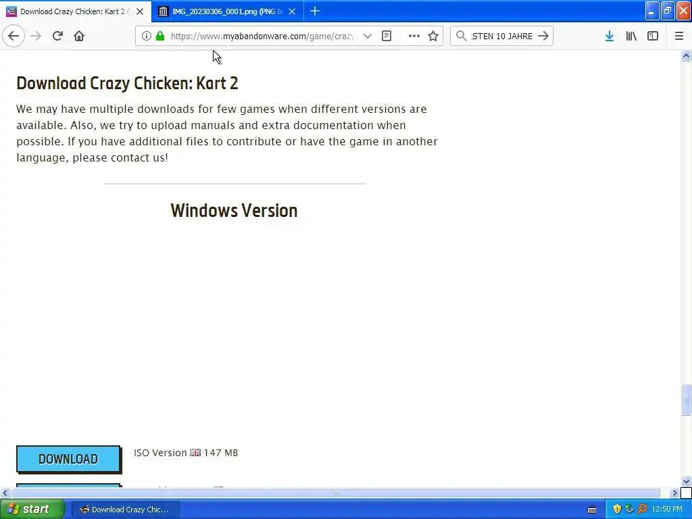The height and width of the screenshot is (519, 692).
Task: Click the search box containing STEN 10 JAHRE
Action: 502,36
